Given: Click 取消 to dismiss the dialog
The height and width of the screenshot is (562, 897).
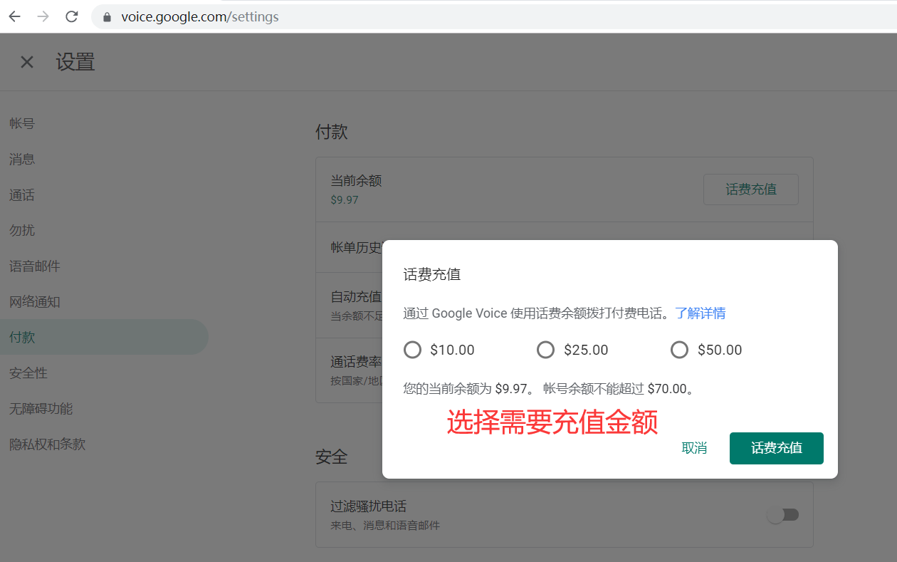Looking at the screenshot, I should (694, 448).
